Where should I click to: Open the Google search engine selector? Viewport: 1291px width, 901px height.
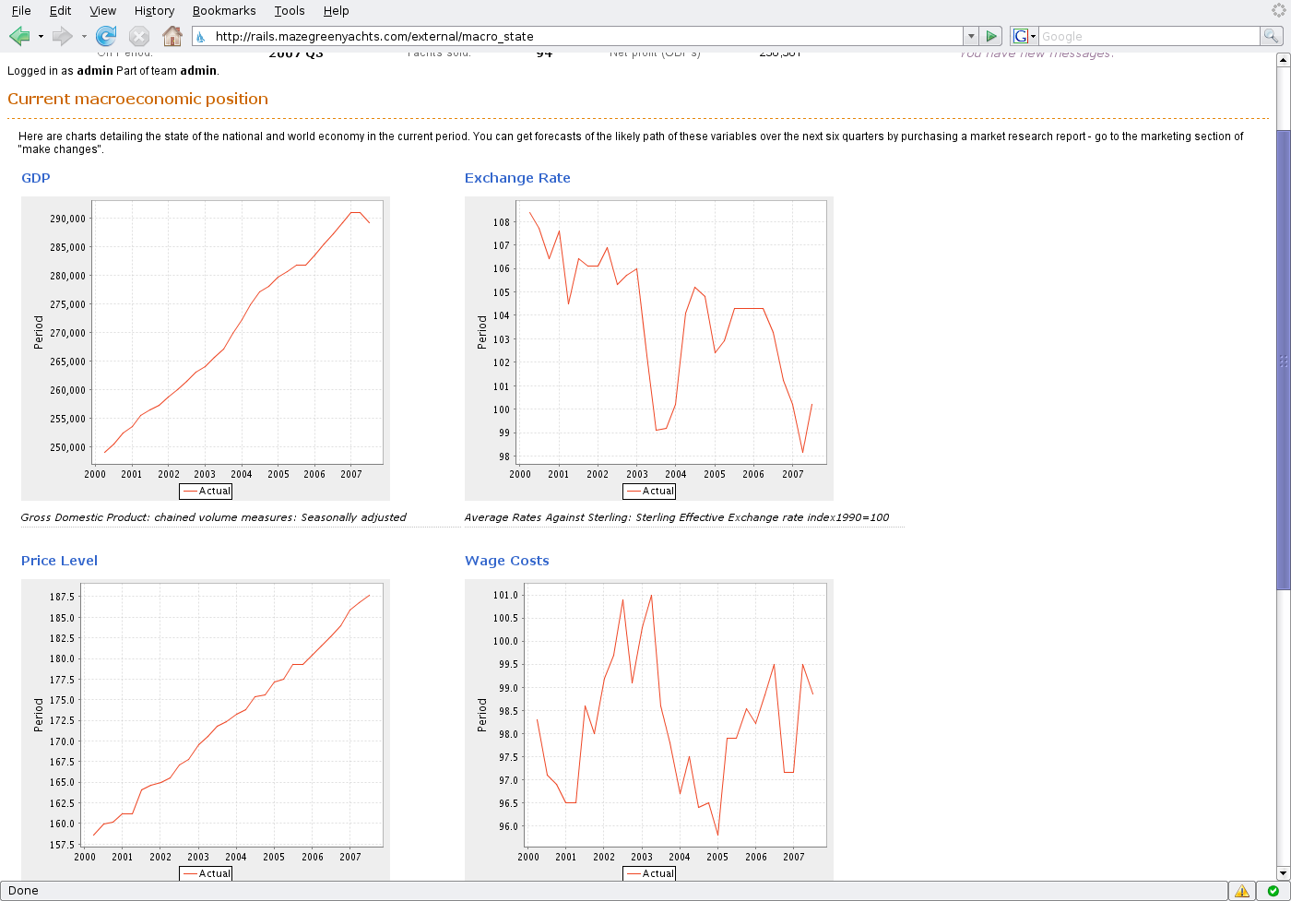click(x=1025, y=37)
